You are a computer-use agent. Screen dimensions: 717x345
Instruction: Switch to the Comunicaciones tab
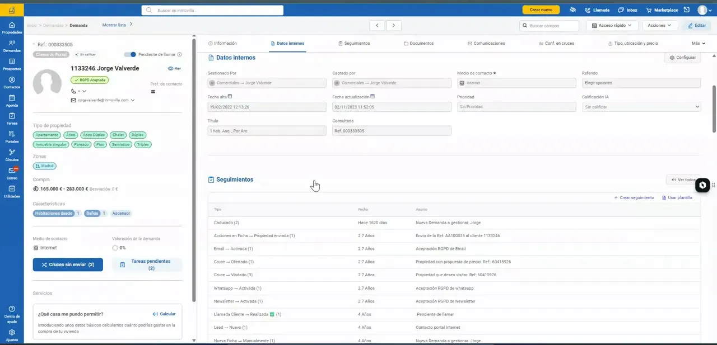tap(486, 43)
